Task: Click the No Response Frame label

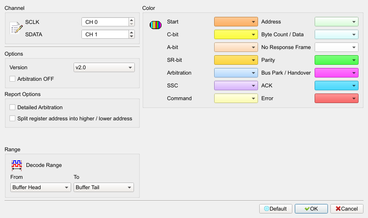Action: (x=286, y=47)
